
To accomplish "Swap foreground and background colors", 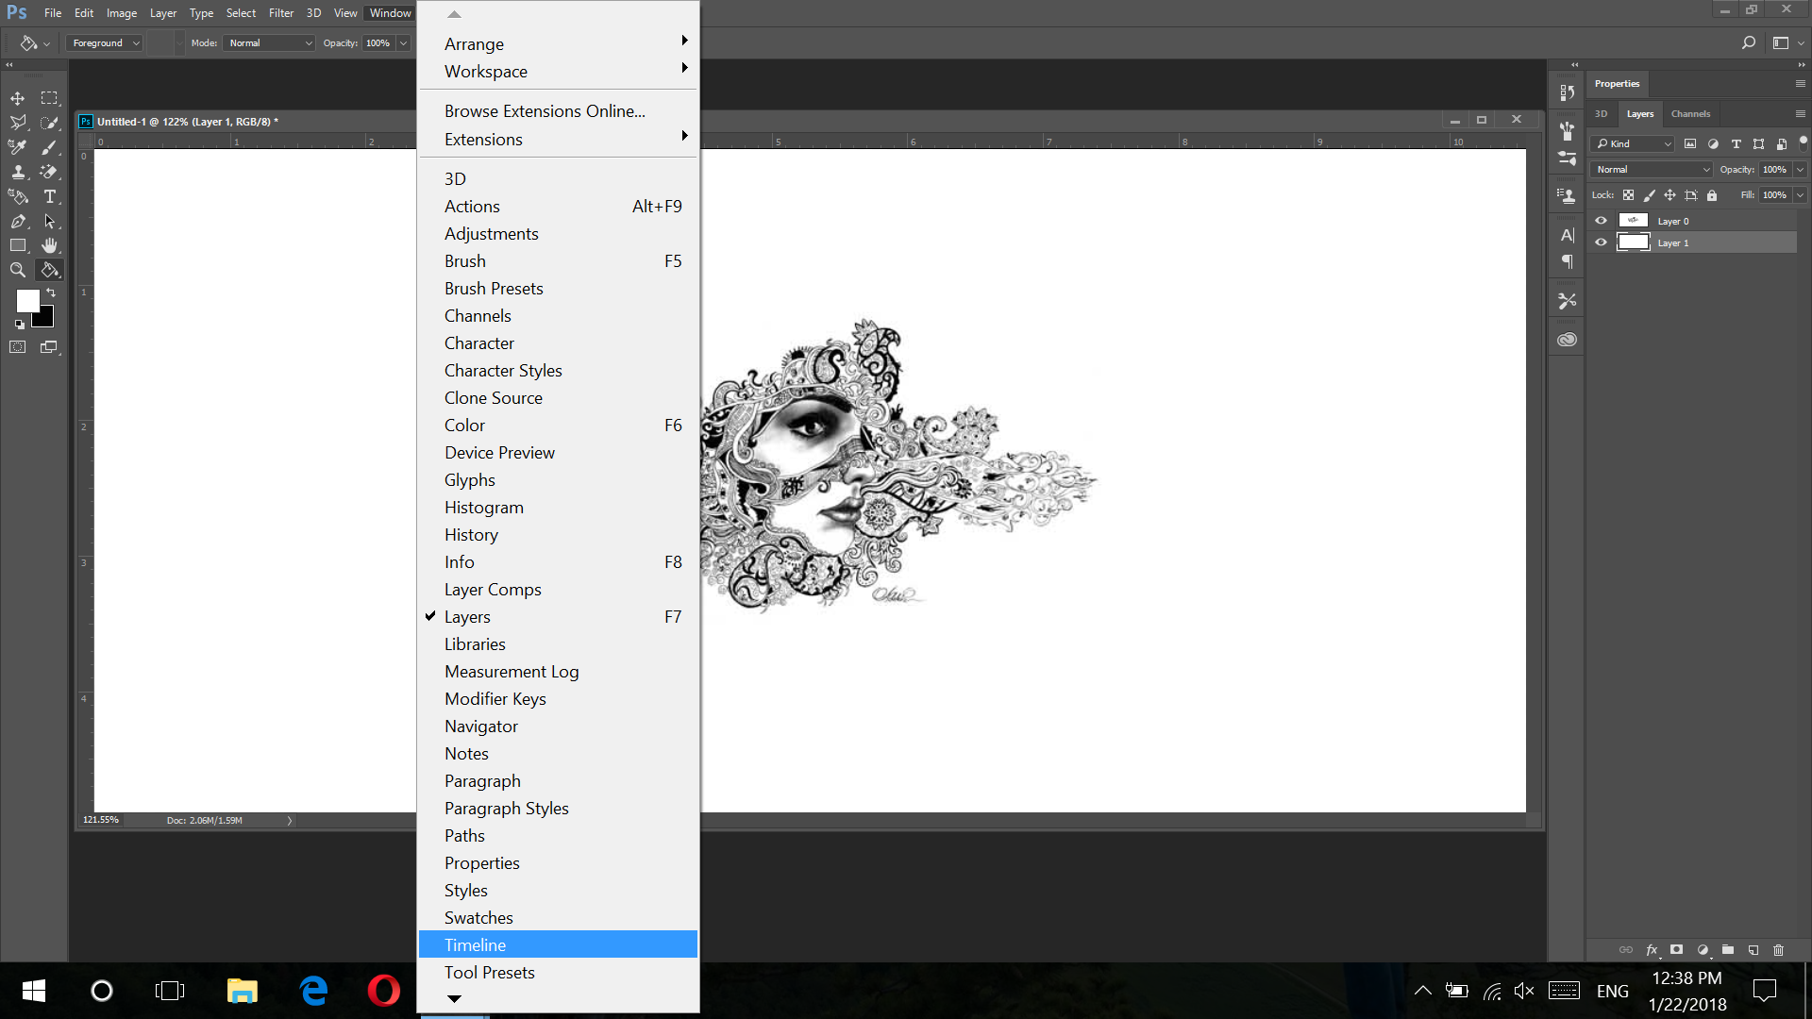I will click(52, 292).
